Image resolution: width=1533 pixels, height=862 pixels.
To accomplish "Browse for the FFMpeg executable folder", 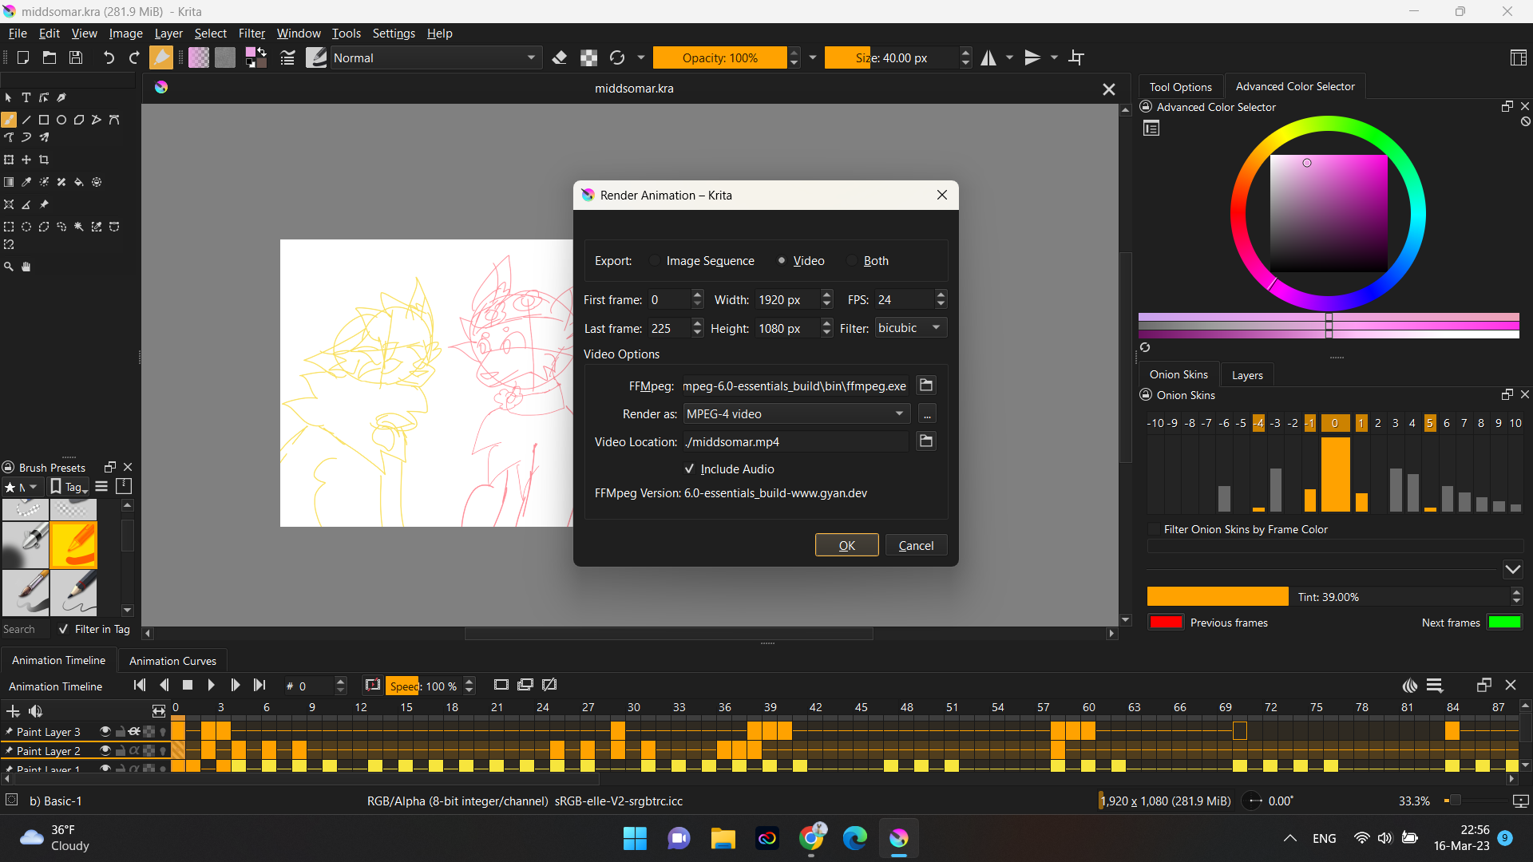I will [x=926, y=386].
